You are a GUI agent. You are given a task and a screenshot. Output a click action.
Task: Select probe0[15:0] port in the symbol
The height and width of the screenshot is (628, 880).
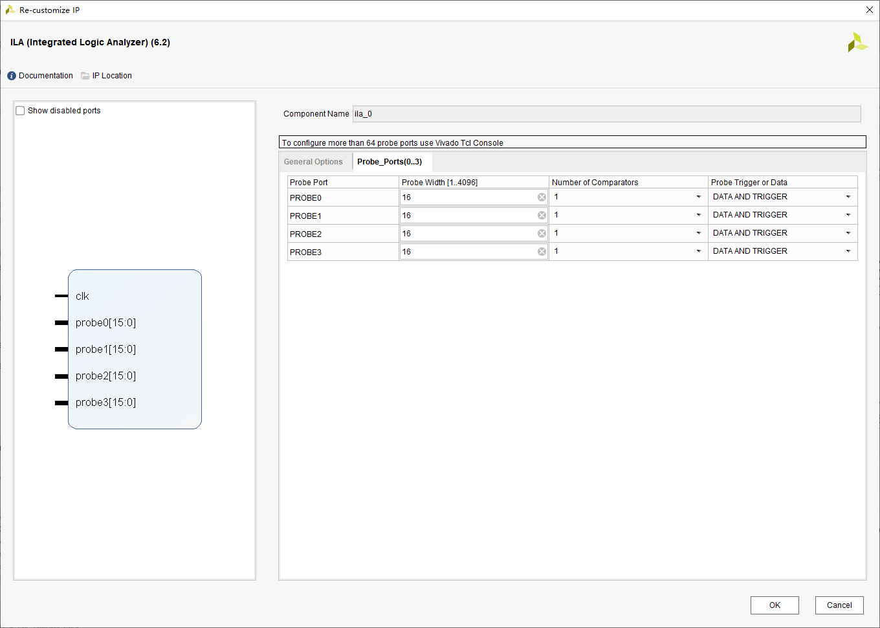click(105, 323)
